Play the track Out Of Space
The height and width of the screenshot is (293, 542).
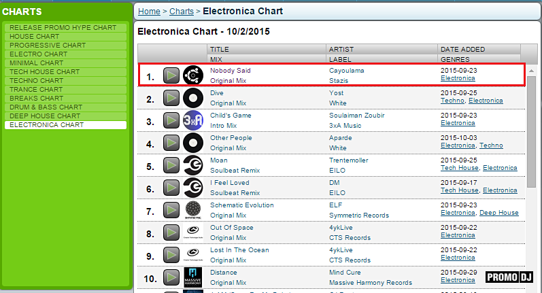click(171, 232)
